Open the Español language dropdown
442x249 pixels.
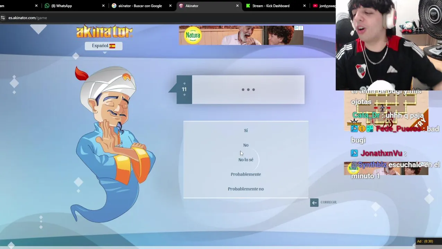pyautogui.click(x=104, y=46)
